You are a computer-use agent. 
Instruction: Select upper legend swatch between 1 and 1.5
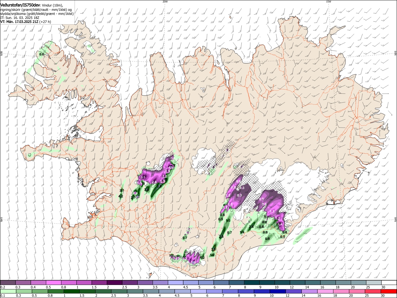coord(84,282)
